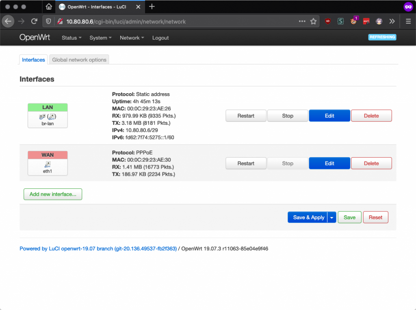
Task: Click the LAN Uptime 4h 45m 13s text
Action: point(136,101)
